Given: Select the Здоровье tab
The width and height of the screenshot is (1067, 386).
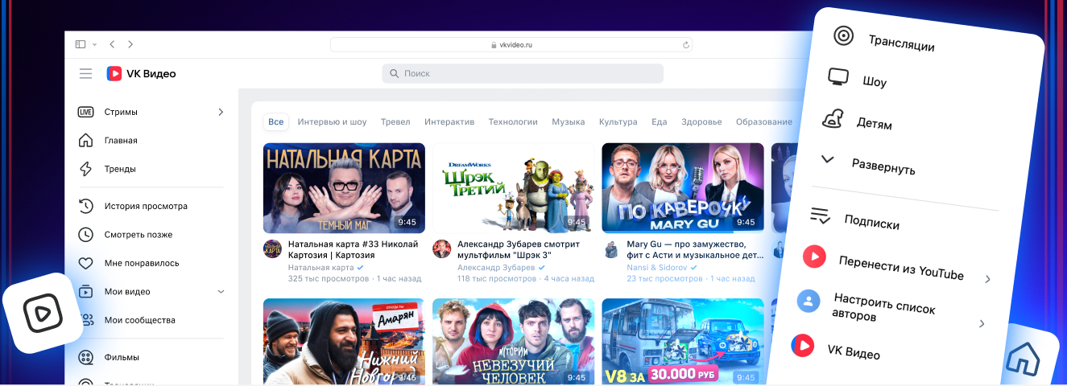Looking at the screenshot, I should [x=701, y=122].
